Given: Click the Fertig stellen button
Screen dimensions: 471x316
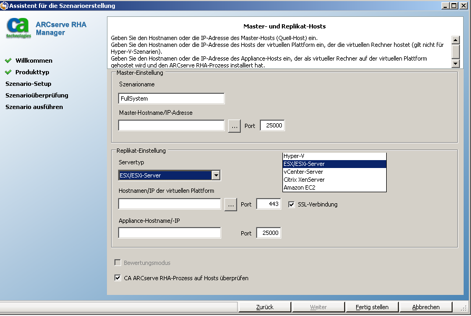Looking at the screenshot, I should coord(372,307).
